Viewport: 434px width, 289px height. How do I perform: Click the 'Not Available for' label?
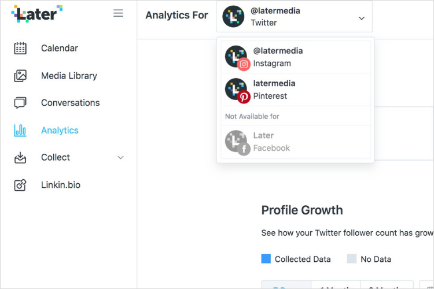pos(252,116)
